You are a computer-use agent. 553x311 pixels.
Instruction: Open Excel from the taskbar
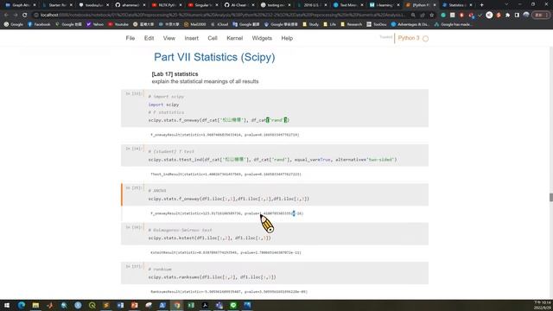(191, 305)
